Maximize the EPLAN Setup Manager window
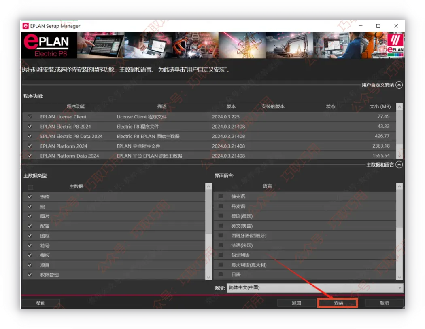 [378, 26]
